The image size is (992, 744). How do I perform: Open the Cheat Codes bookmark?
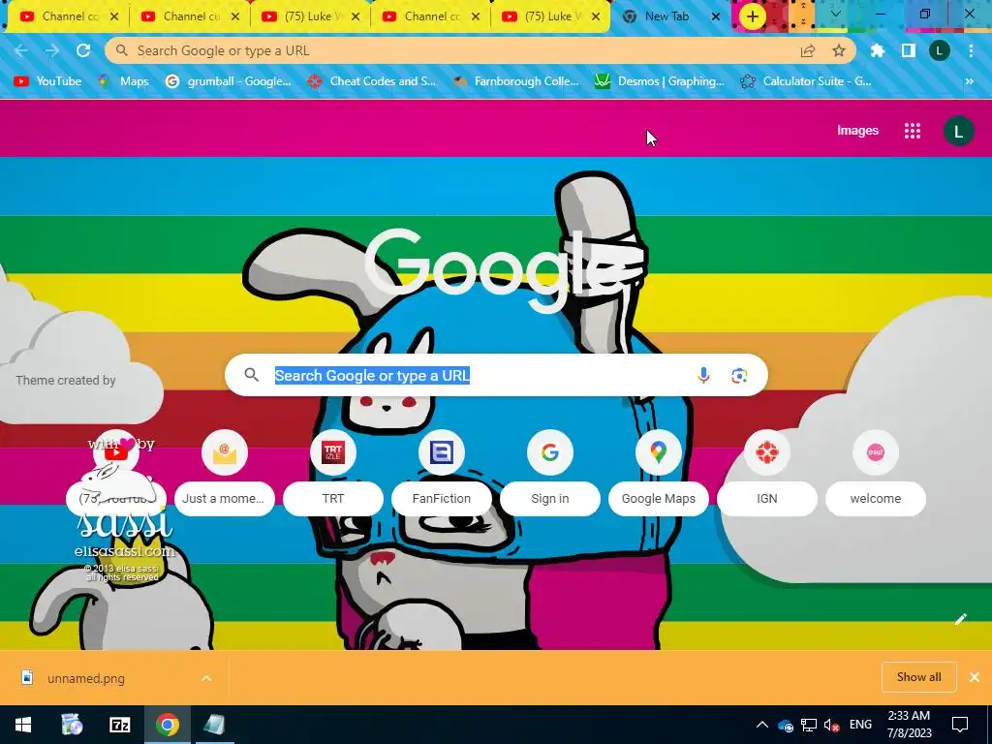[371, 81]
